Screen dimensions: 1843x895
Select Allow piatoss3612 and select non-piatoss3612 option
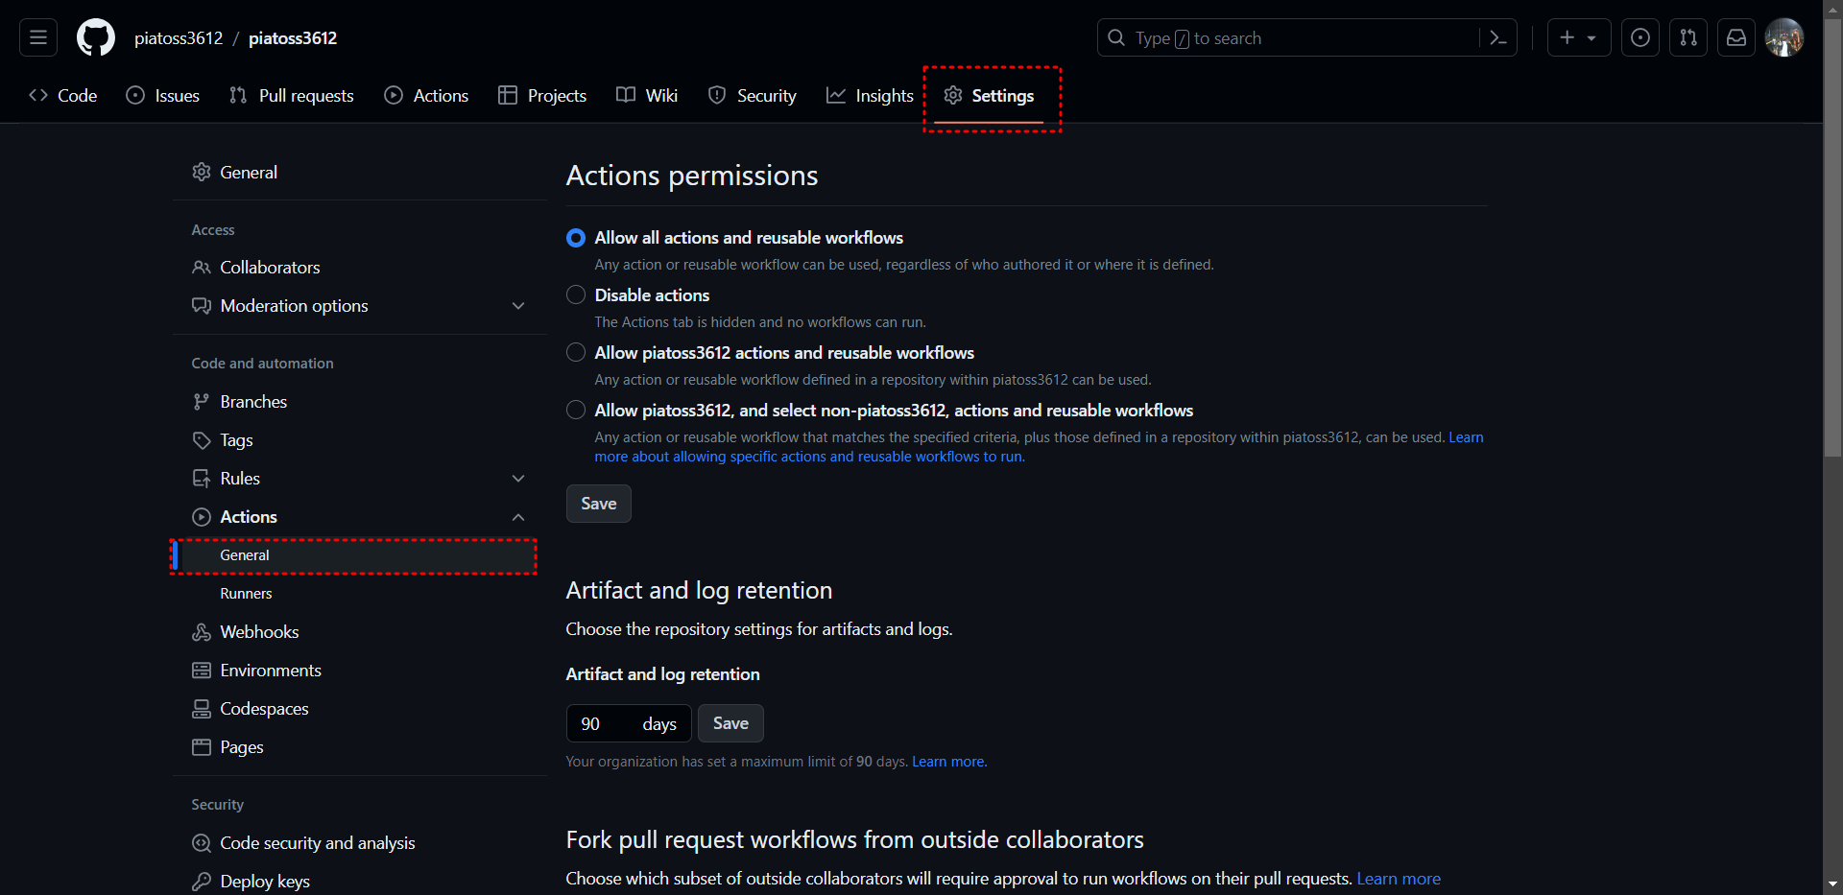pos(576,411)
